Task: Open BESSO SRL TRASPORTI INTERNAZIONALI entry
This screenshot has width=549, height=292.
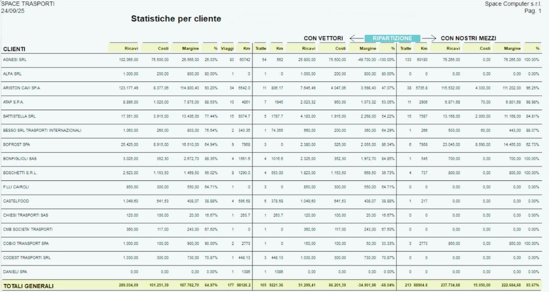Action: (42, 131)
